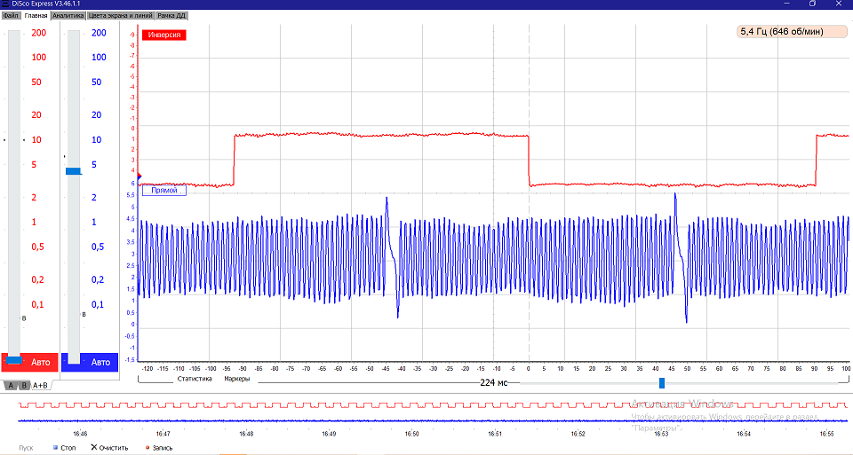Open the Цвета экрана и линий tab
This screenshot has width=853, height=455.
coord(120,16)
